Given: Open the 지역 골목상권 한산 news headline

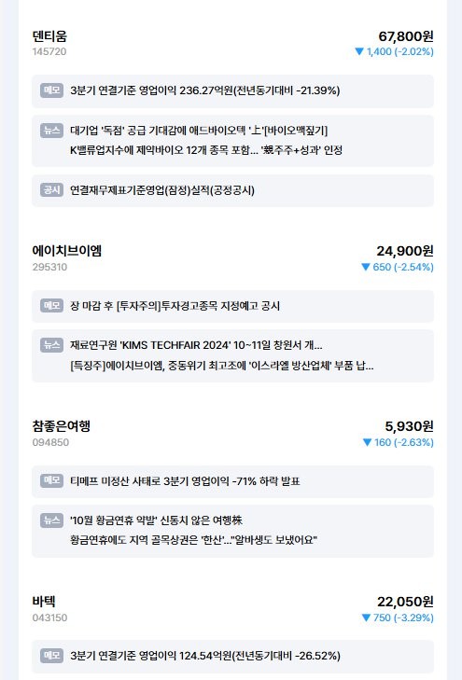Looking at the screenshot, I should point(193,540).
